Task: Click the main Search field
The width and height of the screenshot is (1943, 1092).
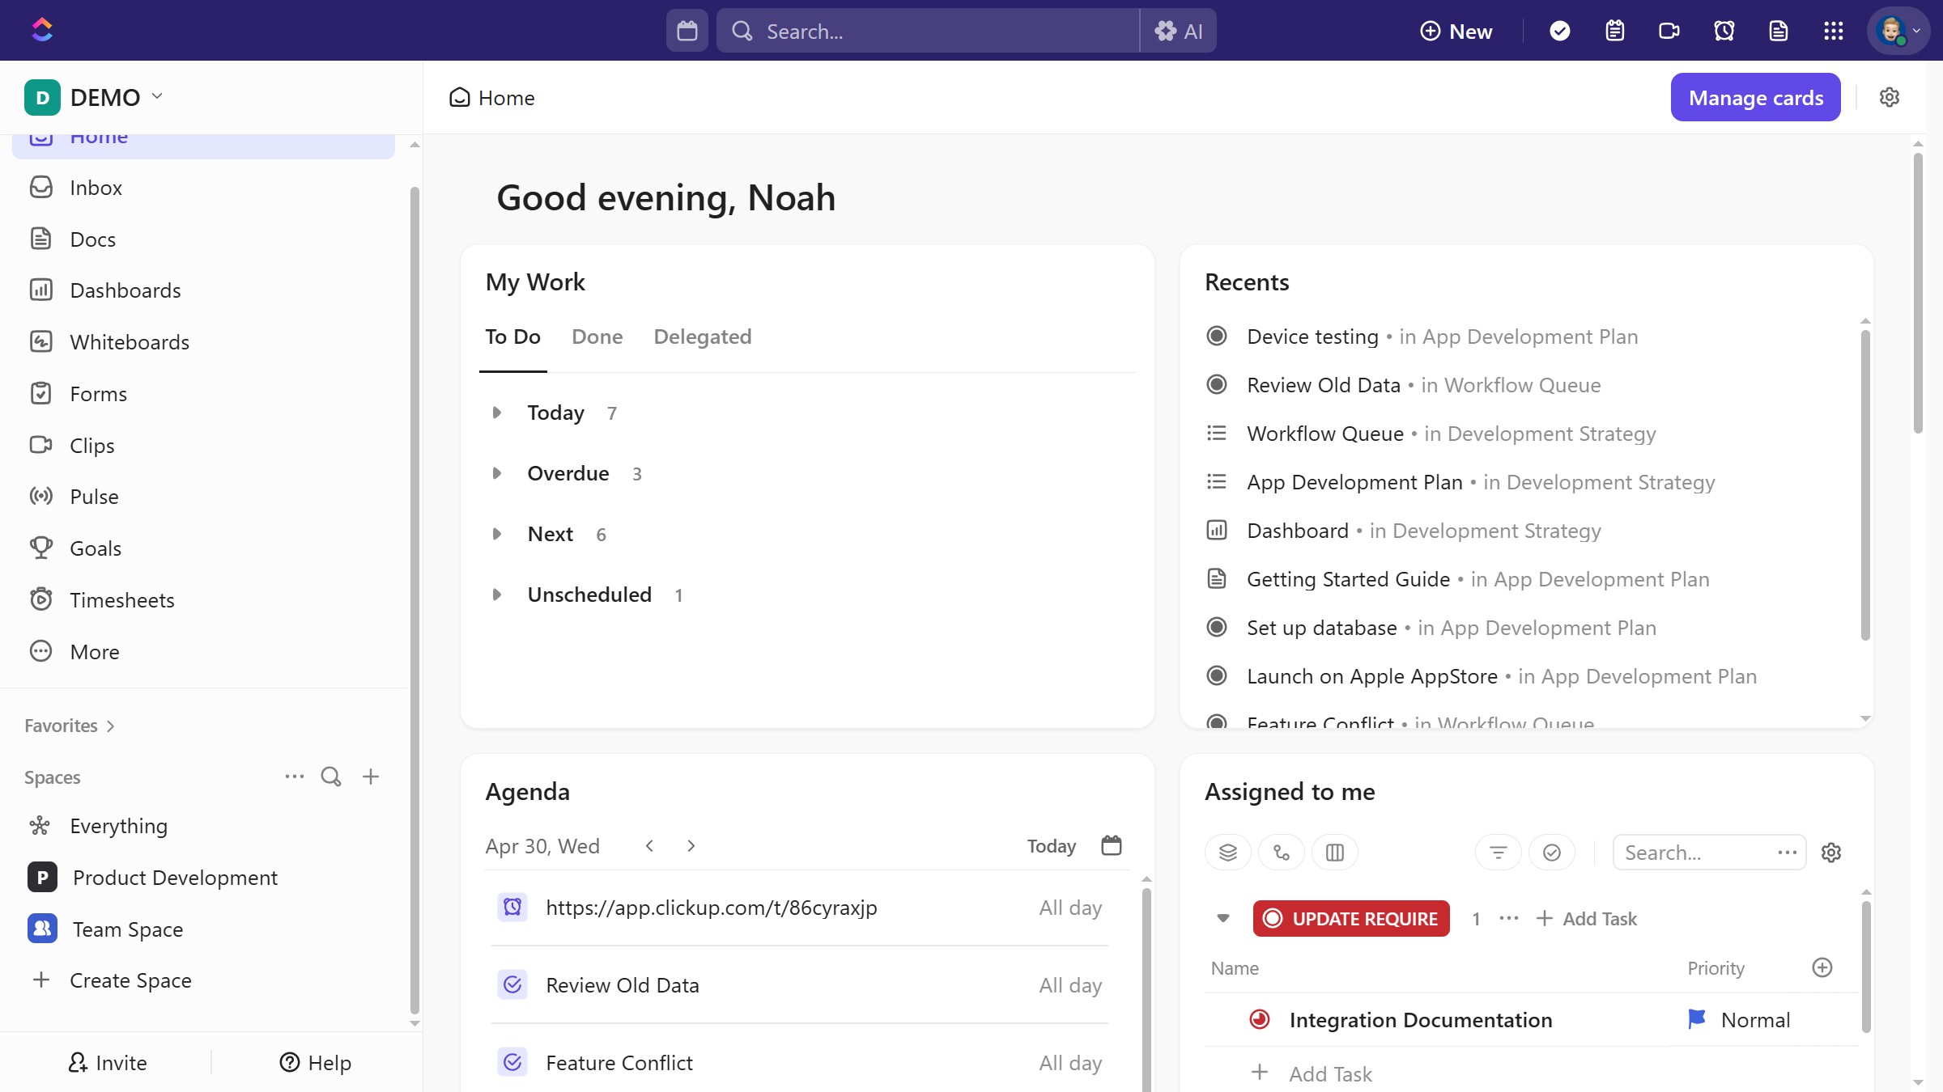Action: (x=928, y=31)
